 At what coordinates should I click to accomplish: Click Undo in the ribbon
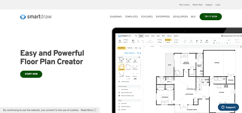pyautogui.click(x=160, y=40)
